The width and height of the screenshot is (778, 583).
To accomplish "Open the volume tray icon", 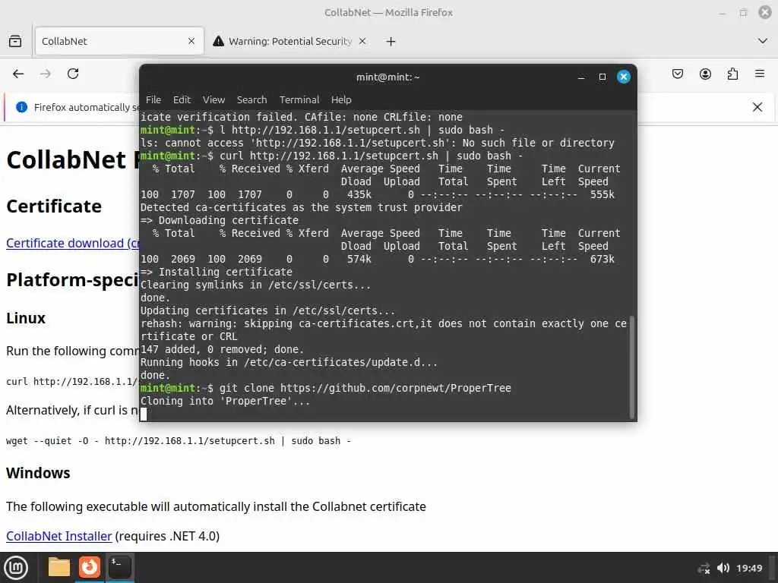I will click(x=723, y=568).
